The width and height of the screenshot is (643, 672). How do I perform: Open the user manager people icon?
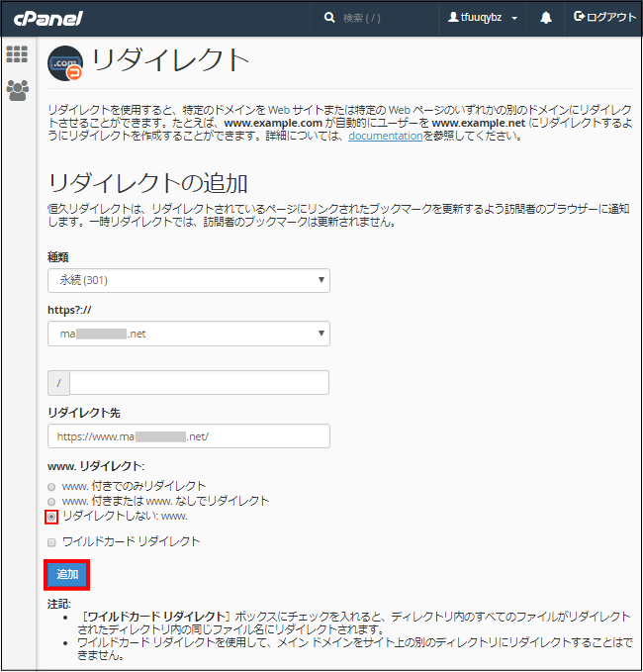point(18,90)
